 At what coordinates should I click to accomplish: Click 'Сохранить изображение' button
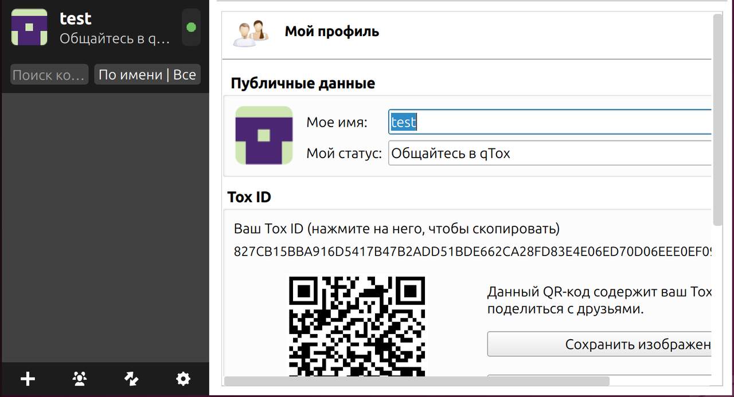coord(600,344)
